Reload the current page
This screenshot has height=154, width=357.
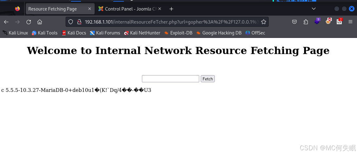point(28,22)
